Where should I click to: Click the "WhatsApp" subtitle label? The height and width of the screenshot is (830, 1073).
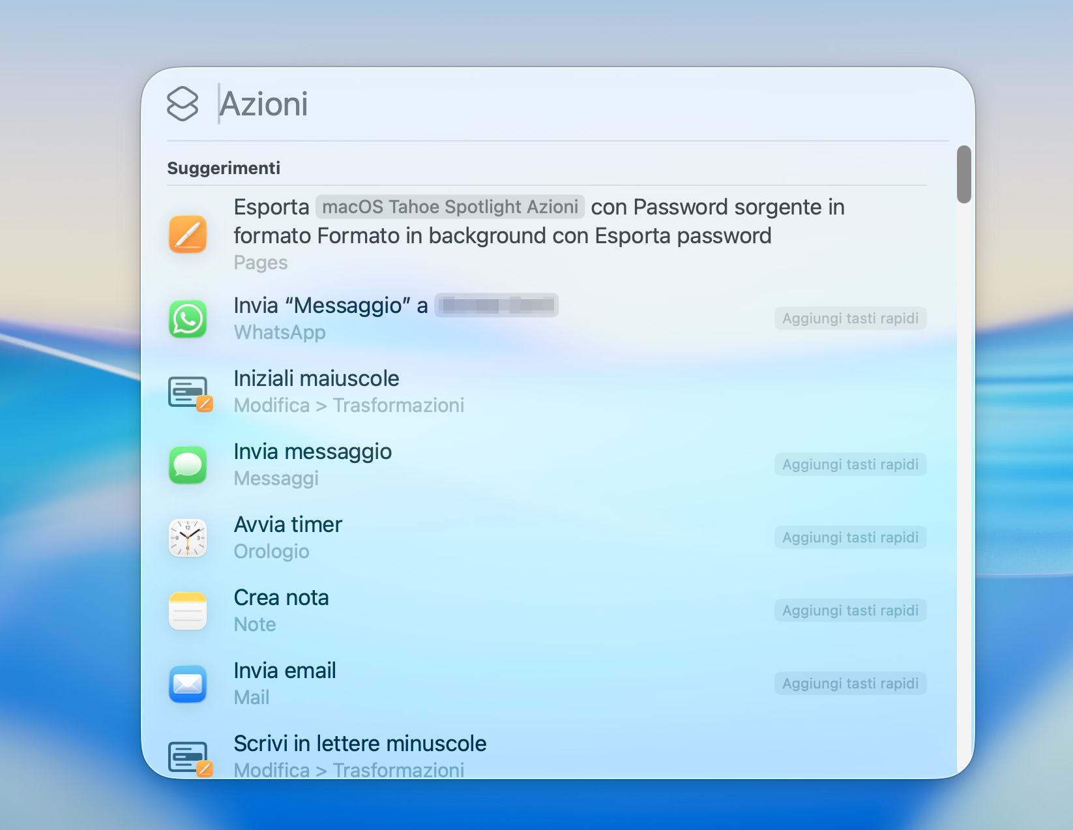pyautogui.click(x=280, y=333)
